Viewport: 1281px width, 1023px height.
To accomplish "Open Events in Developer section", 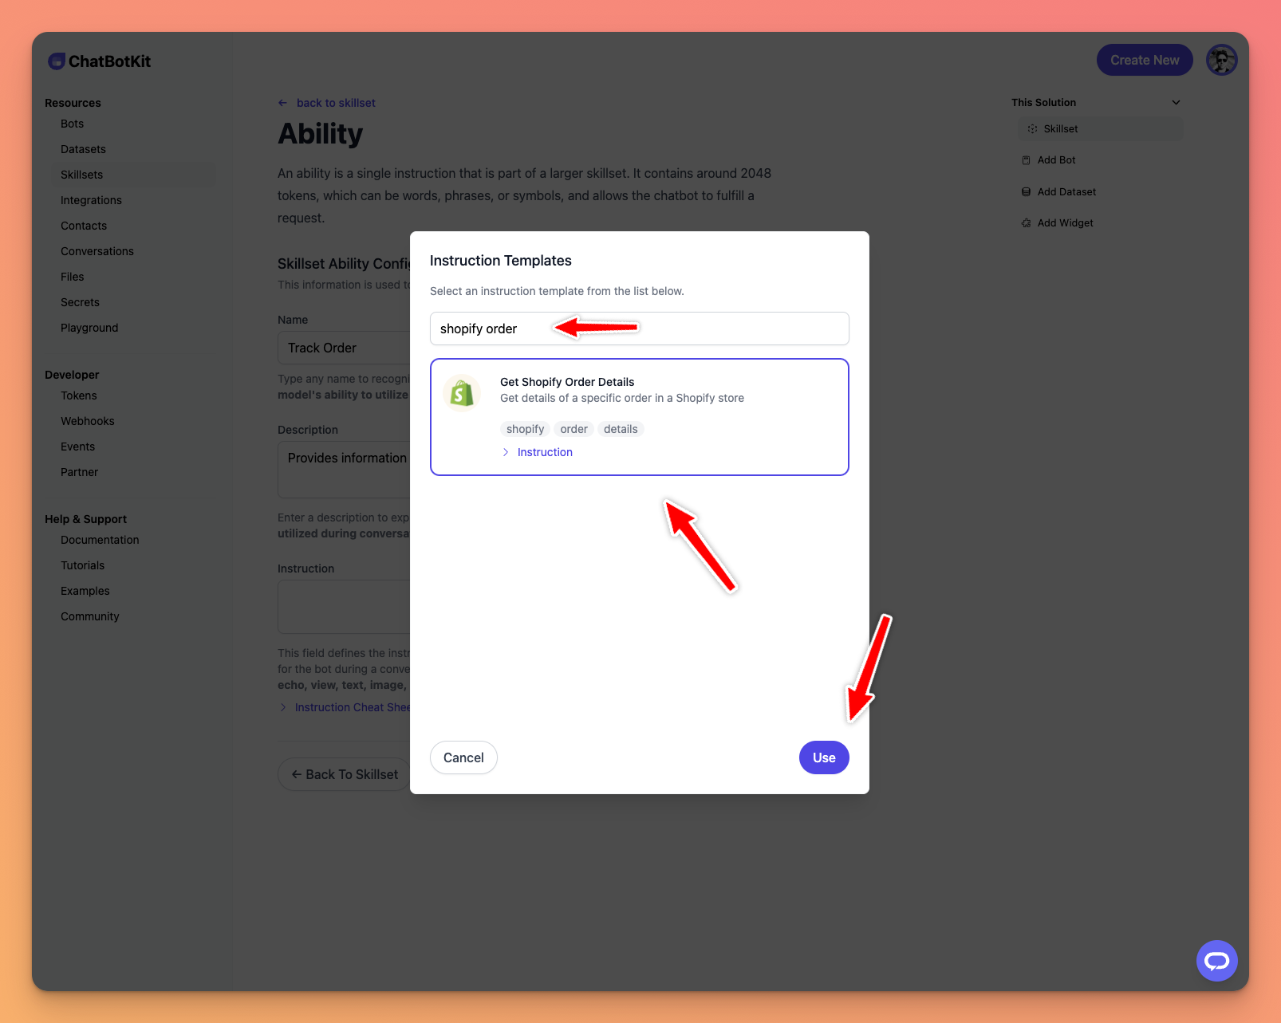I will [77, 447].
